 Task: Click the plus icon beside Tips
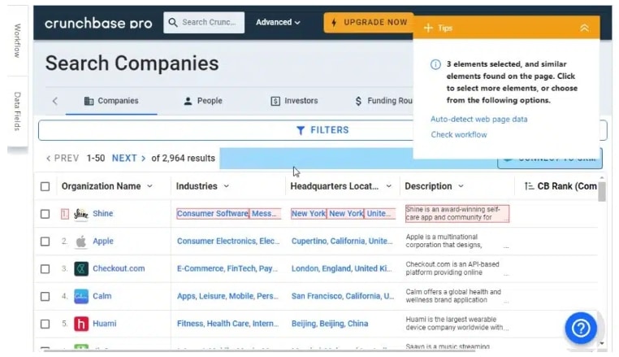(x=428, y=28)
